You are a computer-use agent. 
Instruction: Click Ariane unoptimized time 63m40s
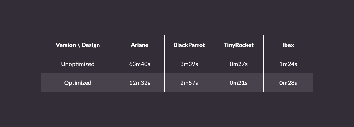pyautogui.click(x=140, y=64)
